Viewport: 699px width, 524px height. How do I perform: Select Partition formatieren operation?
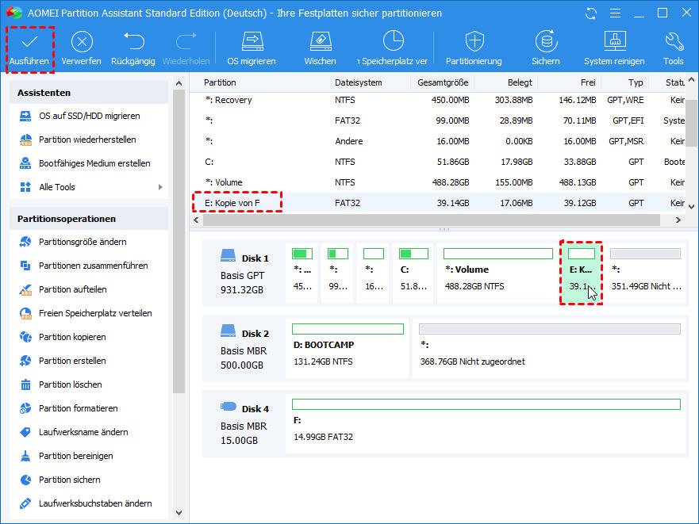pyautogui.click(x=78, y=408)
